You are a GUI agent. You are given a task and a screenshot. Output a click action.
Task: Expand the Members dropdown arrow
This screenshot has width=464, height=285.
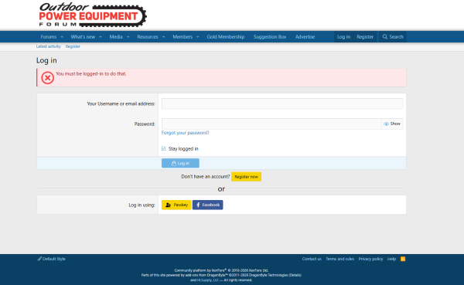pyautogui.click(x=198, y=37)
